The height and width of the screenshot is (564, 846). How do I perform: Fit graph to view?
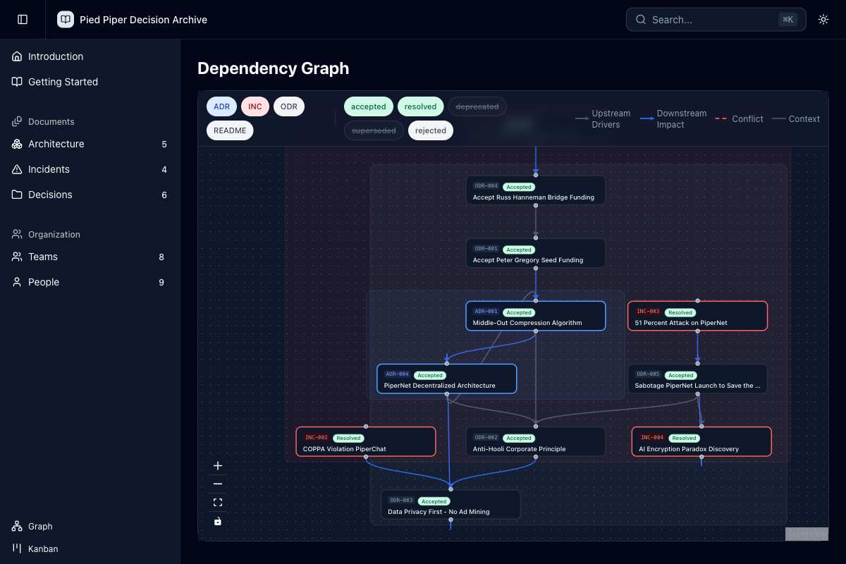218,503
